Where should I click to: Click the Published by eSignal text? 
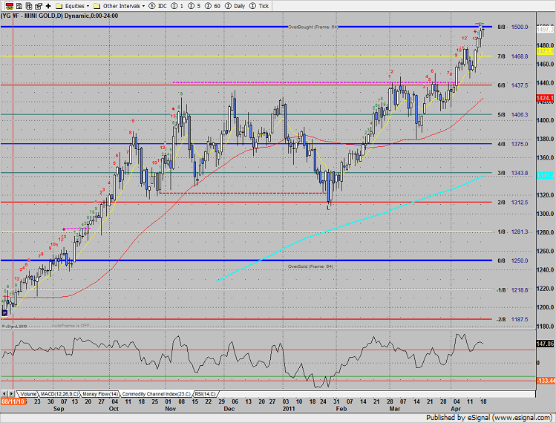488,418
